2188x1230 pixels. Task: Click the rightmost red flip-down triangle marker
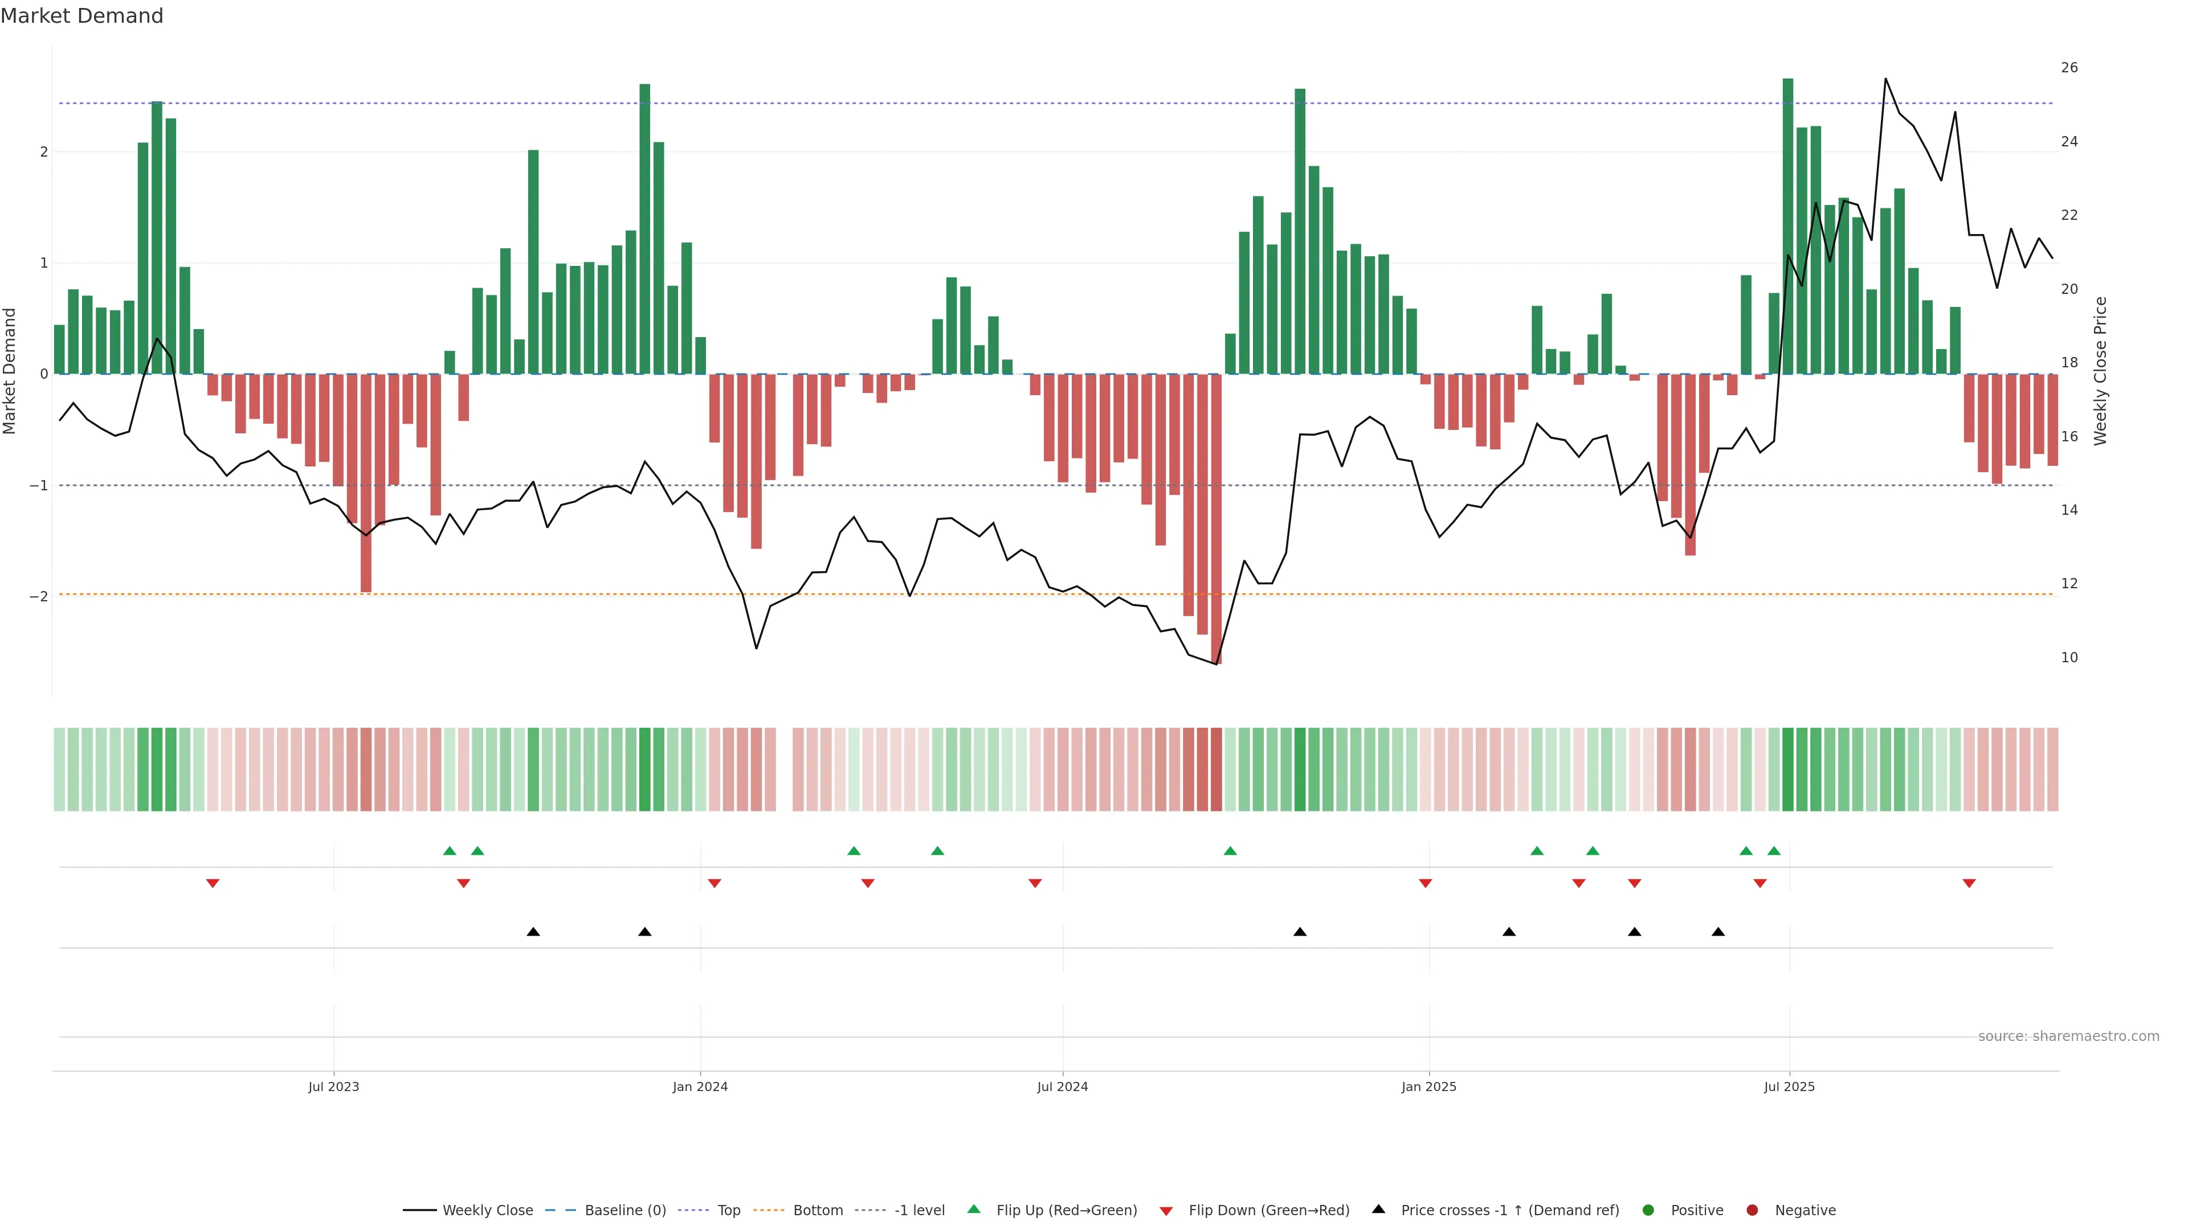[x=1969, y=884]
